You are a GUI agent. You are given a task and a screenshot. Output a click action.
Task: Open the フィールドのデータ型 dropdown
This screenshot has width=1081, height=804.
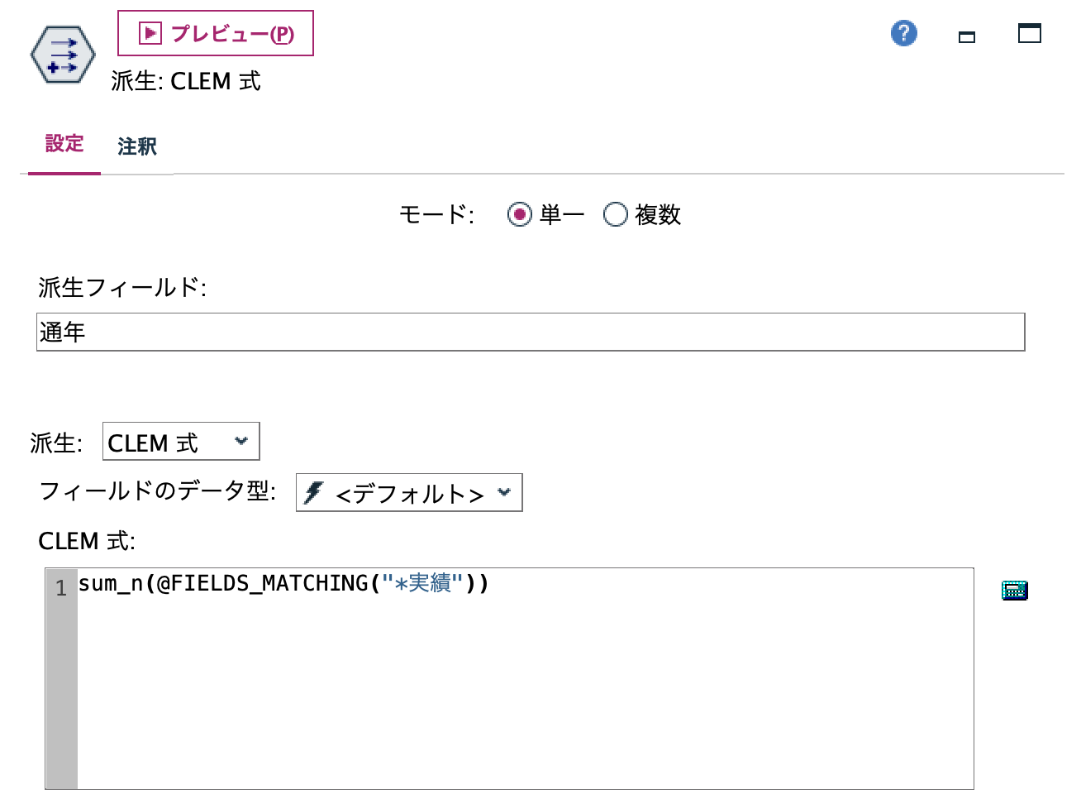pyautogui.click(x=407, y=492)
